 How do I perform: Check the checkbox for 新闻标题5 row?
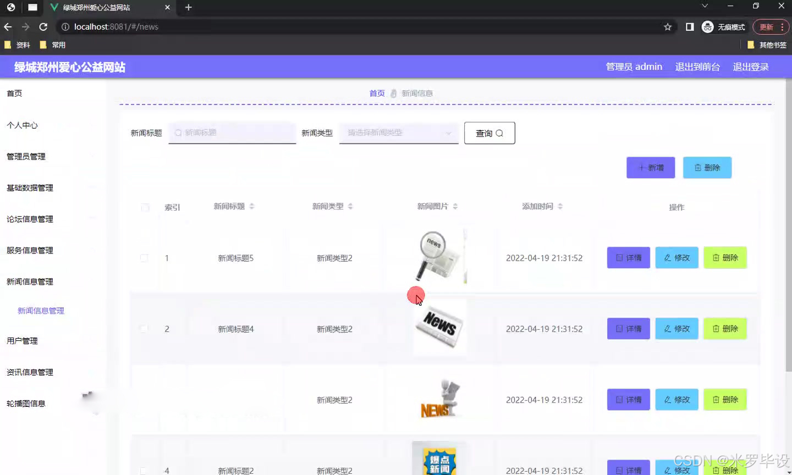point(145,257)
